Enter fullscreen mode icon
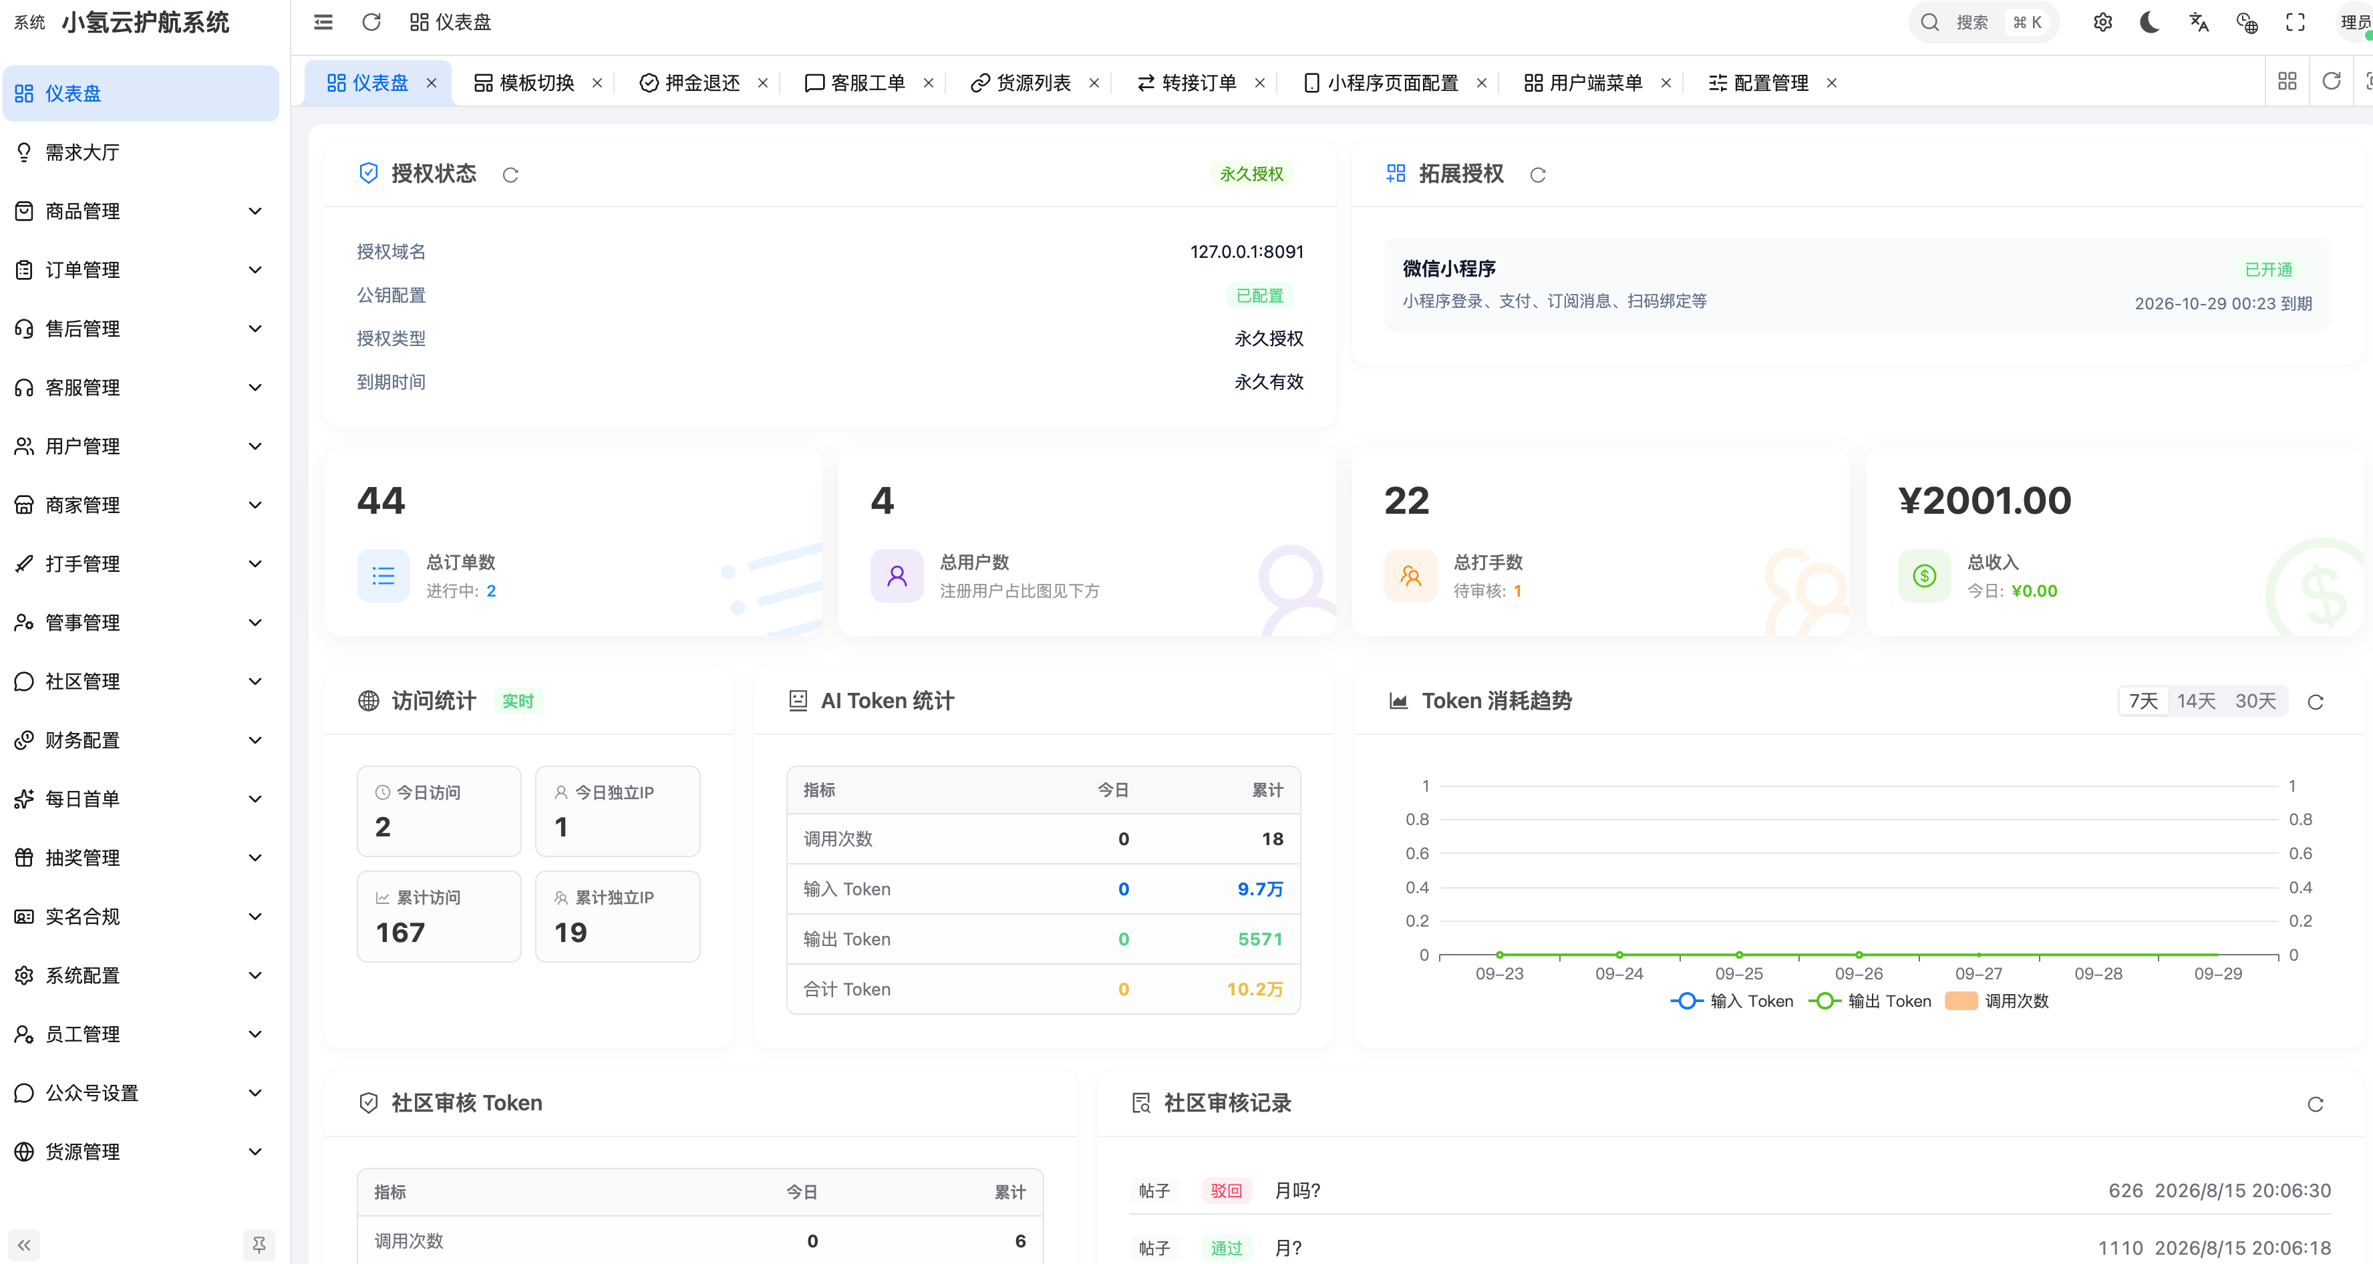The height and width of the screenshot is (1264, 2373). [2296, 22]
